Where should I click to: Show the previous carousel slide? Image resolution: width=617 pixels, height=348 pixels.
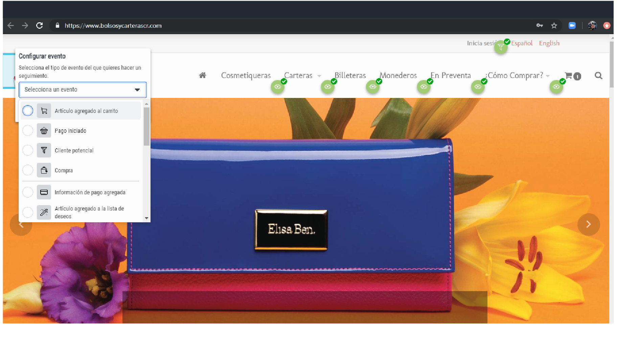click(x=21, y=224)
